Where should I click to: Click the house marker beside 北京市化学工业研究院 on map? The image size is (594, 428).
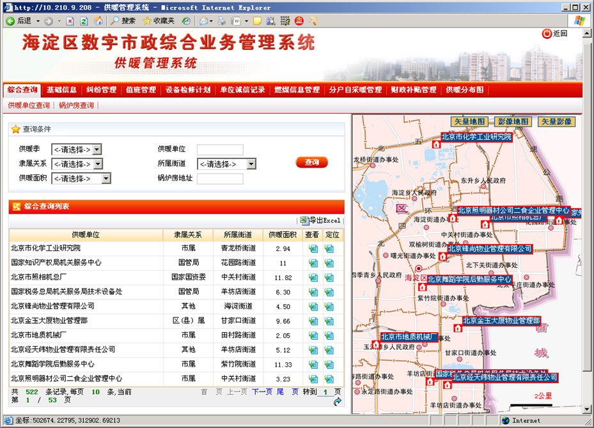[437, 144]
